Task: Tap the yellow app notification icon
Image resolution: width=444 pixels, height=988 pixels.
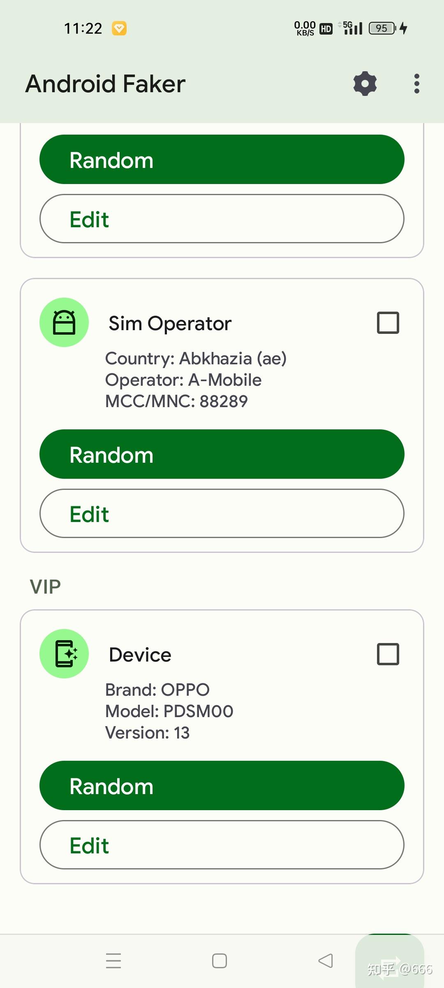Action: coord(119,28)
